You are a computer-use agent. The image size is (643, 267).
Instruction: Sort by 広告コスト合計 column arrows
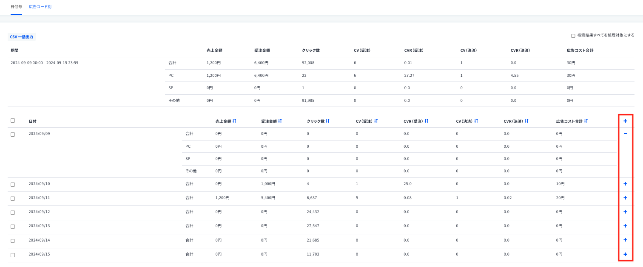(586, 121)
